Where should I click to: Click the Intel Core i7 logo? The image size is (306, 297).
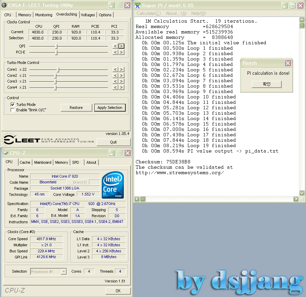[113, 185]
